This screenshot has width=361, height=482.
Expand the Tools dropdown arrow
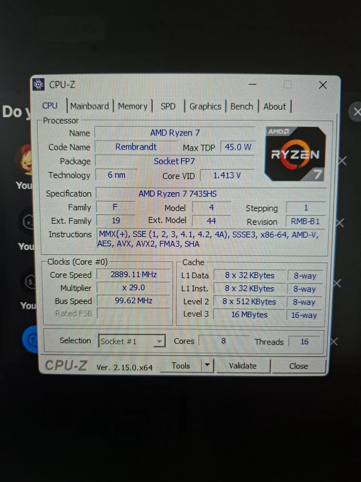pyautogui.click(x=207, y=365)
